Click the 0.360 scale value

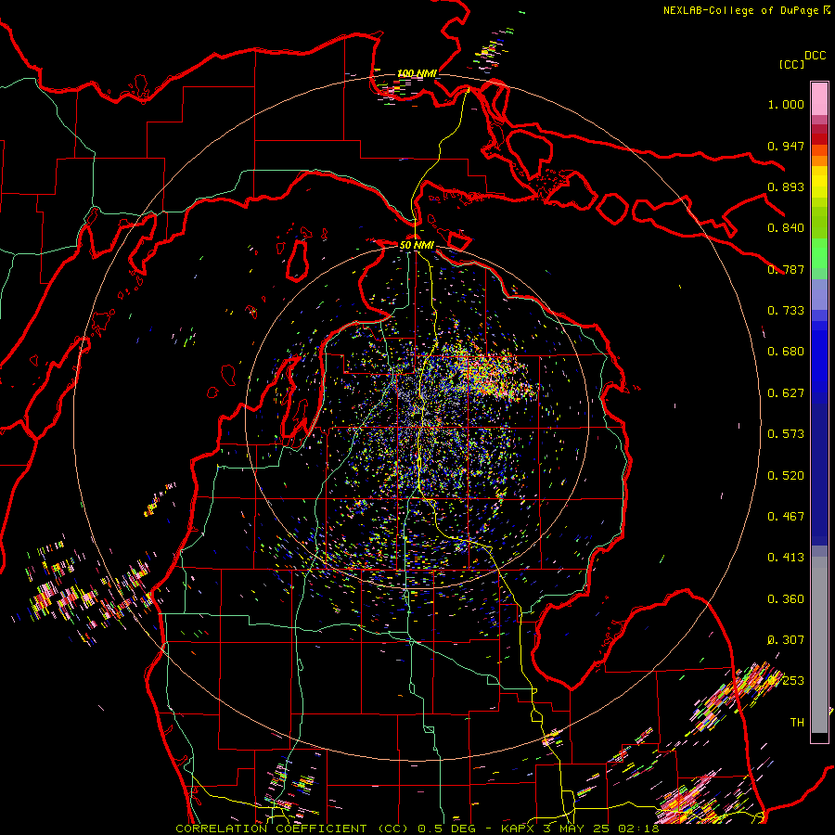click(786, 599)
